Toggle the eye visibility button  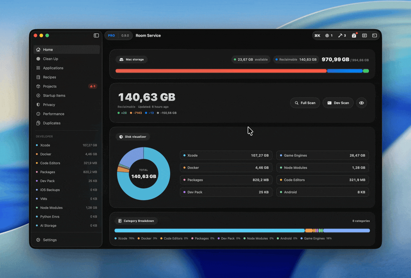[361, 103]
